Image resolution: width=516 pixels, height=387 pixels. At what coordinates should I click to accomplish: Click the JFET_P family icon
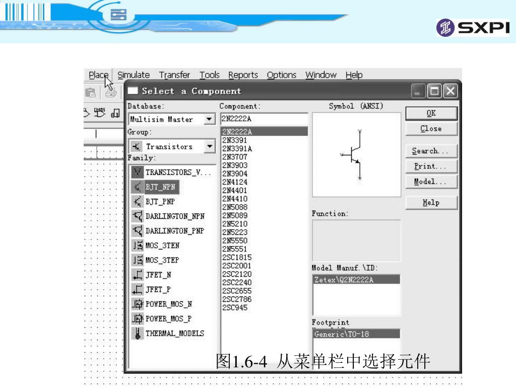click(x=137, y=289)
